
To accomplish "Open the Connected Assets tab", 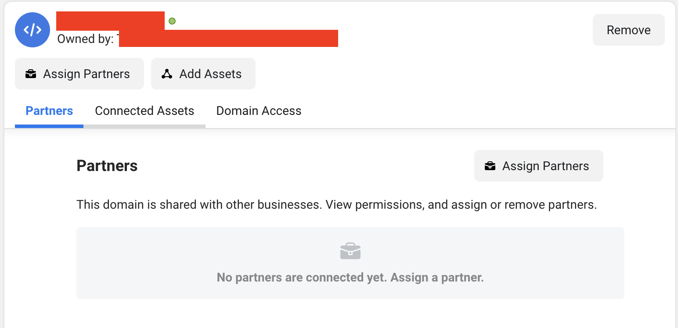I will coord(144,111).
